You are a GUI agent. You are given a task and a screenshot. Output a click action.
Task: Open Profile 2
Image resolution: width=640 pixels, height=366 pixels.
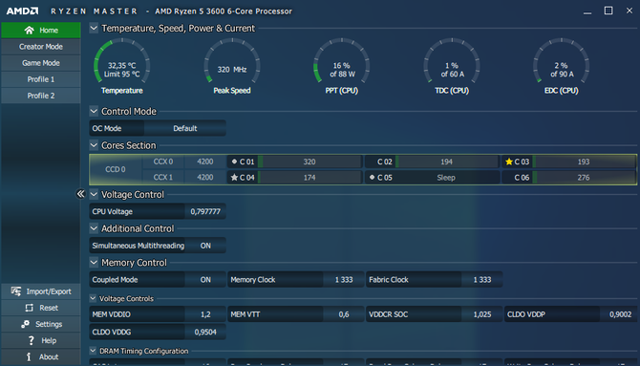click(x=41, y=96)
